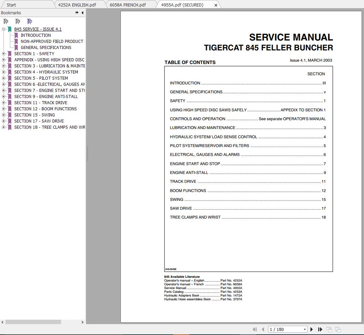Image resolution: width=364 pixels, height=335 pixels.
Task: Click the previous view icon in navigation bar
Action: tap(329, 329)
